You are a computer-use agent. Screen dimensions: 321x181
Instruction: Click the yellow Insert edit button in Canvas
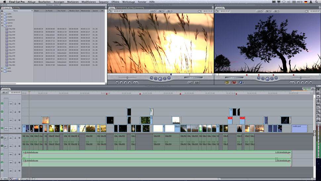pyautogui.click(x=227, y=83)
